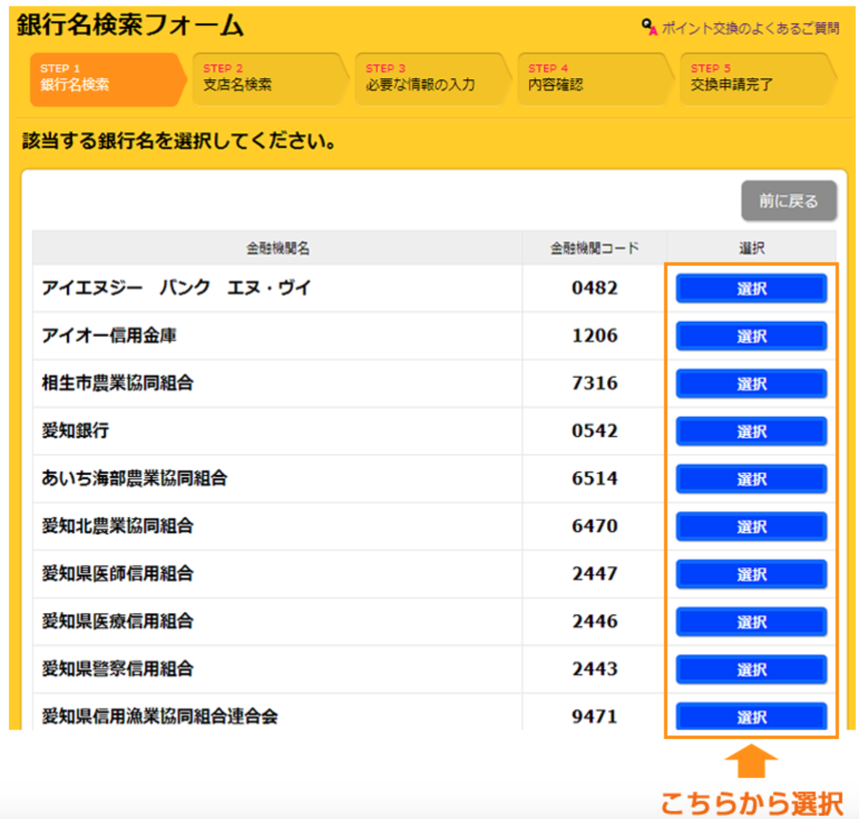Screen dimensions: 859x819
Task: Click the STEP 3 必要な情報の入力 step
Action: point(433,79)
